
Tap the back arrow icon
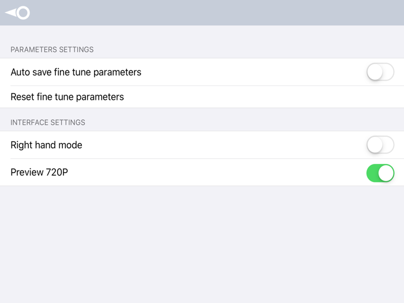[17, 12]
